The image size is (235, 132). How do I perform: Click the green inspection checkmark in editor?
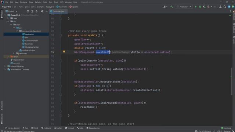point(230,15)
